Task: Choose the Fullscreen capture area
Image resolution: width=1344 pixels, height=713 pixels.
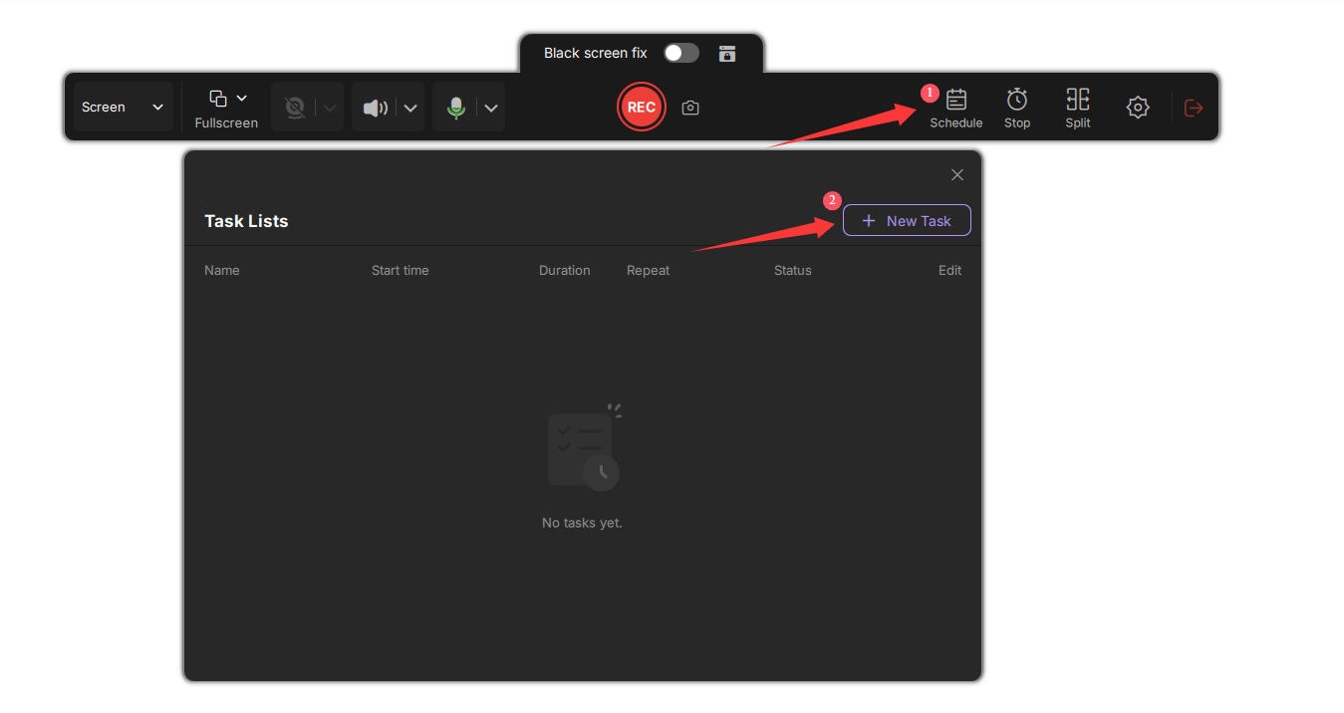Action: [226, 109]
